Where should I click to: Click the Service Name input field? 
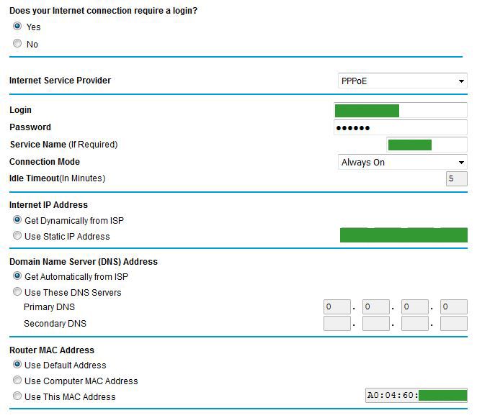(427, 145)
